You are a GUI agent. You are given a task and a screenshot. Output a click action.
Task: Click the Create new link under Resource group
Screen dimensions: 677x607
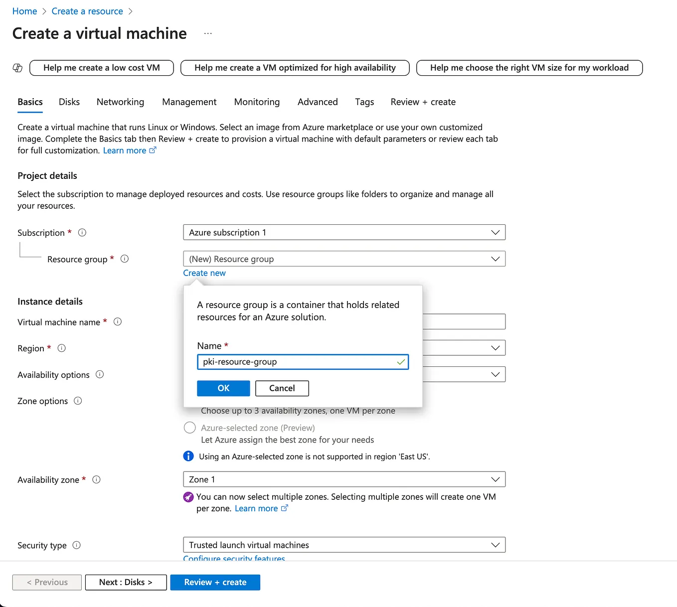click(204, 273)
